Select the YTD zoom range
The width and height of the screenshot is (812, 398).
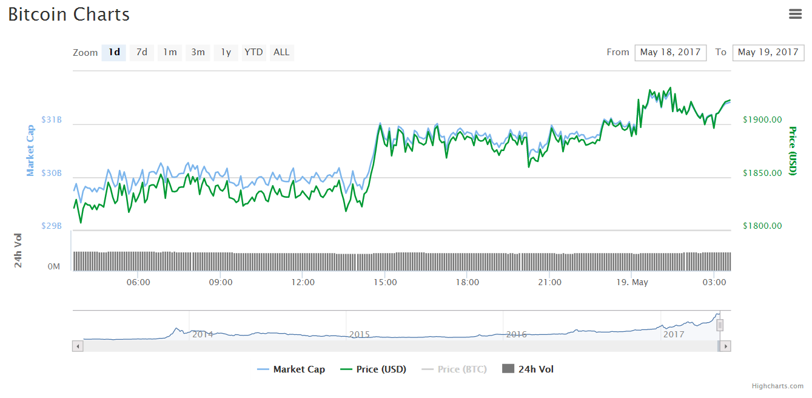pos(253,52)
